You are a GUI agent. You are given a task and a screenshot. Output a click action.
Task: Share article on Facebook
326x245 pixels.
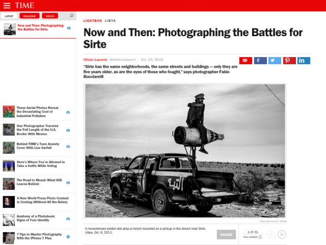click(260, 61)
